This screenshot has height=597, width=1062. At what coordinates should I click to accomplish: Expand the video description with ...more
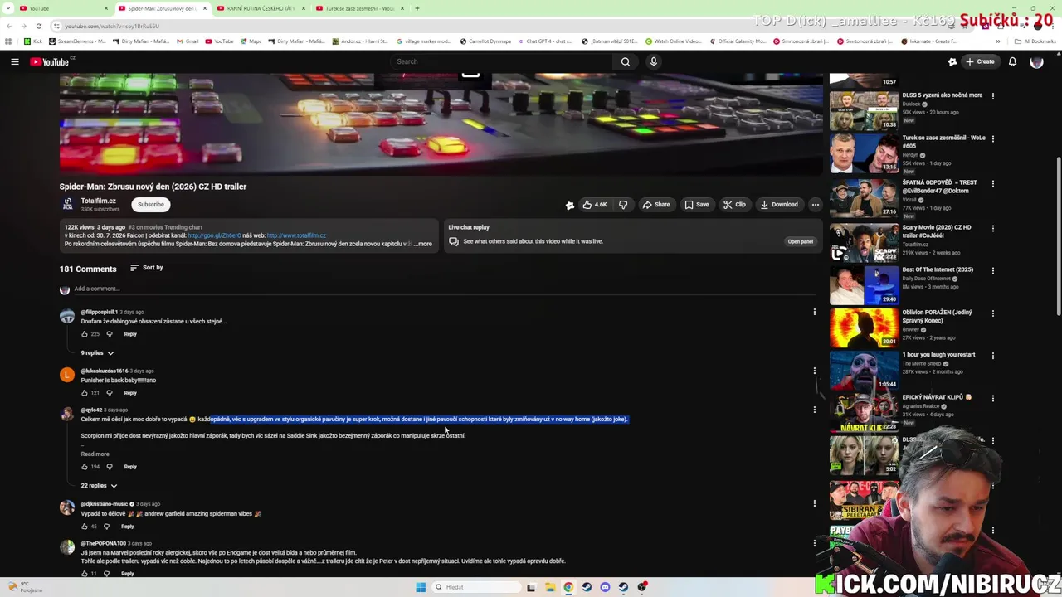423,244
